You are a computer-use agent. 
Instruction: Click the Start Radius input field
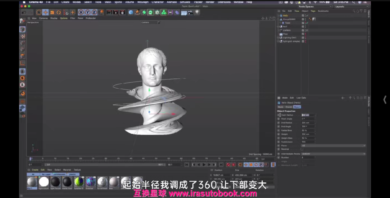tap(308, 115)
